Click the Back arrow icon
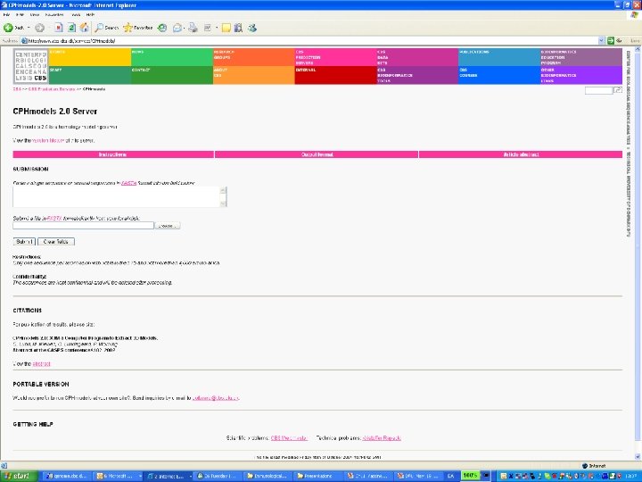This screenshot has height=482, width=642. tap(8, 28)
